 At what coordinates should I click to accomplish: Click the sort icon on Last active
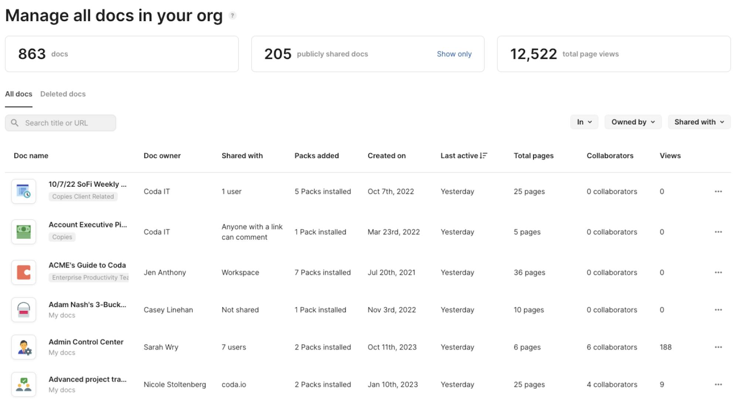[x=483, y=156]
